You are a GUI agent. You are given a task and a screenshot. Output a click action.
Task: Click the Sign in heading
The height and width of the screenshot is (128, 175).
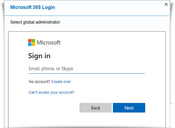pyautogui.click(x=39, y=56)
